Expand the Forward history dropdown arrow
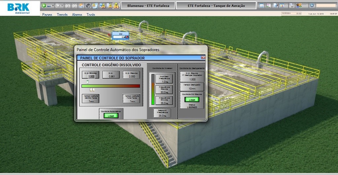Image resolution: width=338 pixels, height=175 pixels. tap(62, 6)
